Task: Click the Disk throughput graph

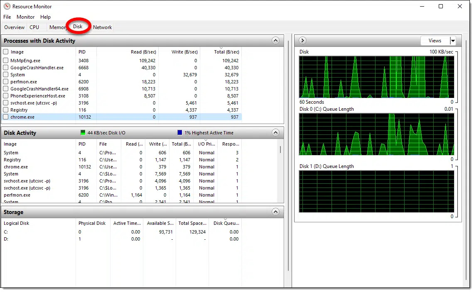Action: coord(376,77)
